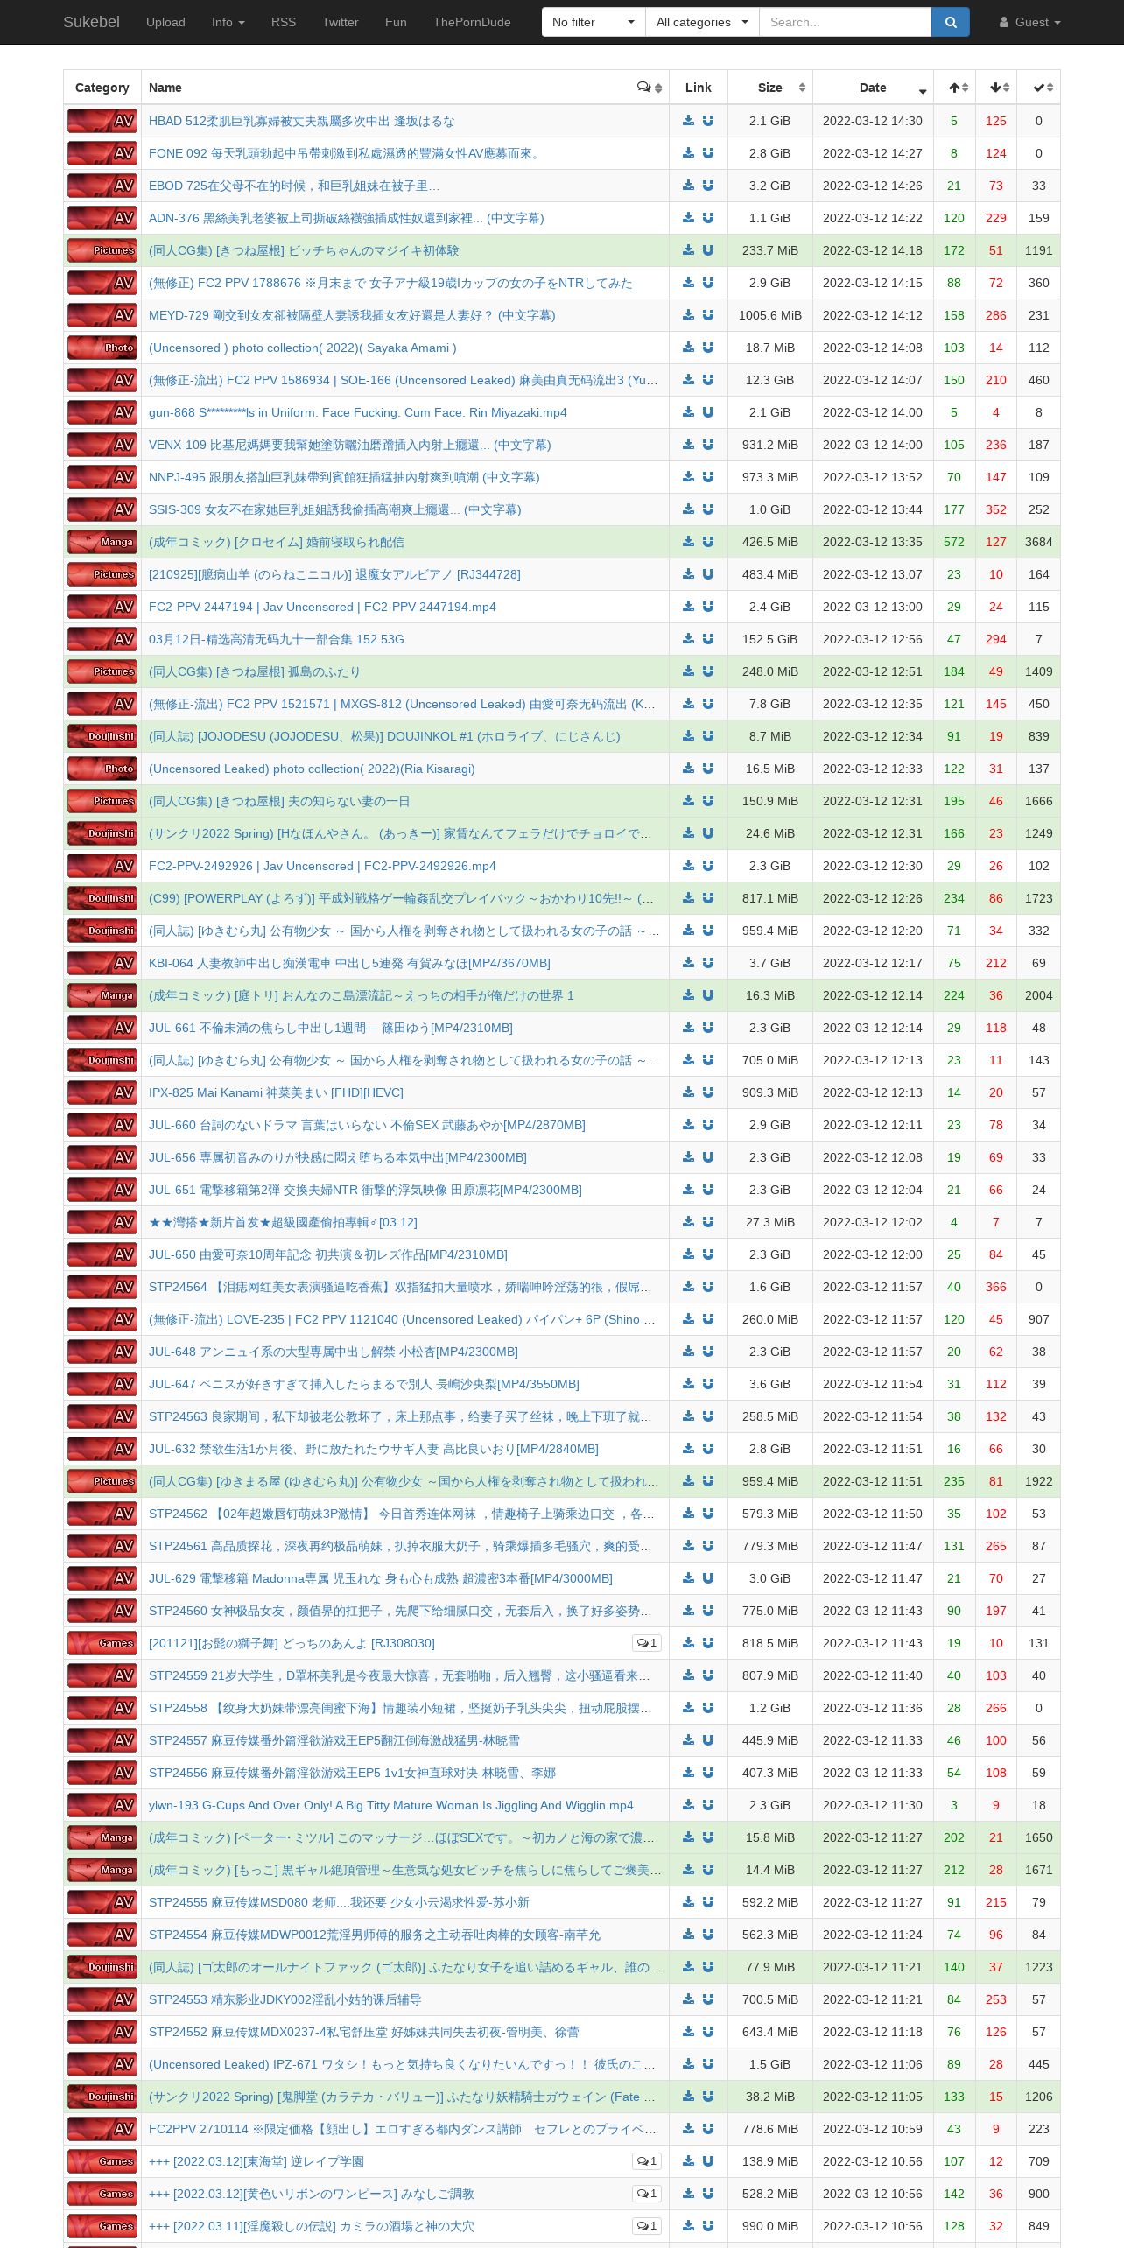Image resolution: width=1124 pixels, height=2248 pixels.
Task: Click size value 152.5 GiB
Action: pyautogui.click(x=770, y=639)
